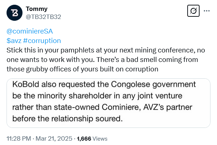217x145 pixels.
Task: Open the @TB32TB32 handle link
Action: click(43, 17)
